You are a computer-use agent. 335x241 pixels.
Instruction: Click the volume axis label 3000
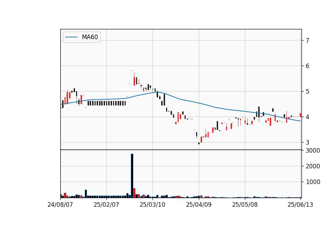313,151
